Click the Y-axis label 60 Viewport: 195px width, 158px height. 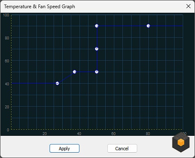point(7,61)
